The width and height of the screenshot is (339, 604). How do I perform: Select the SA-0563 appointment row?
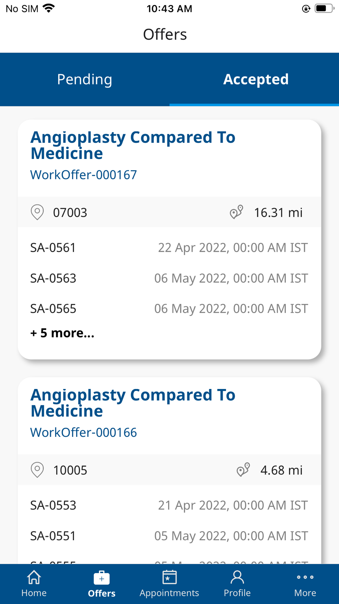pyautogui.click(x=169, y=278)
